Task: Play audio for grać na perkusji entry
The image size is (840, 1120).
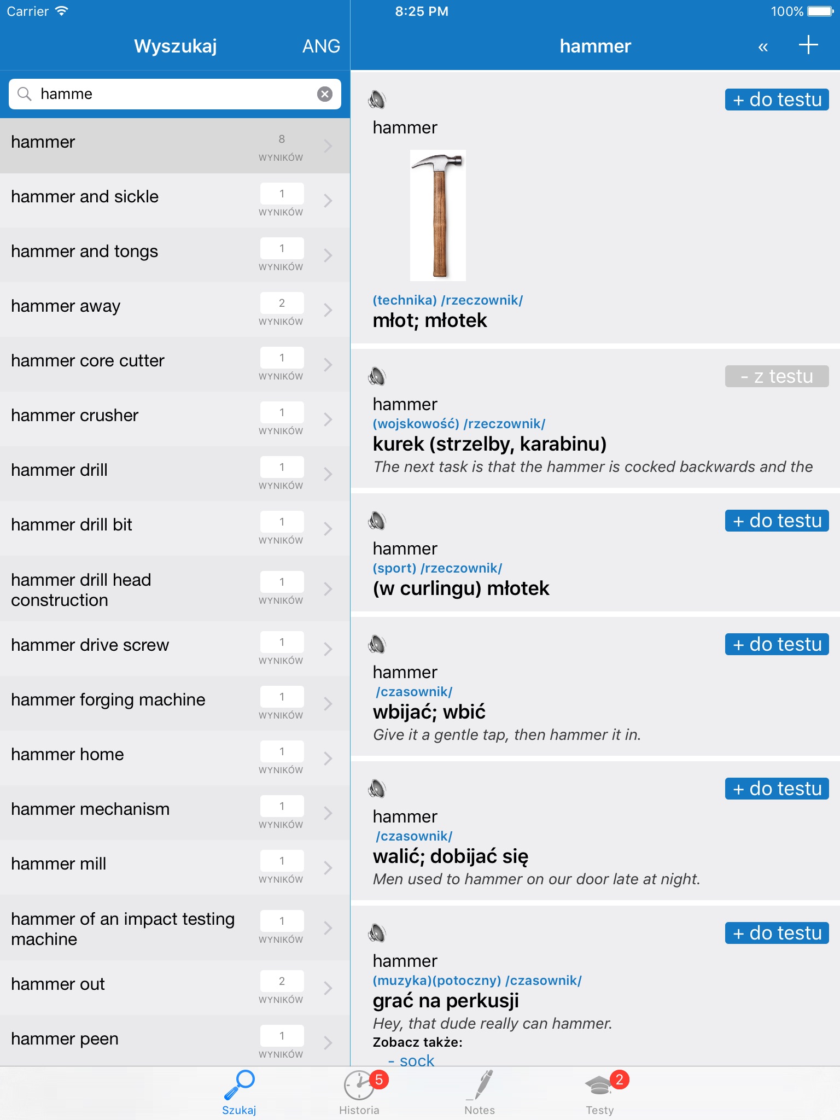Action: (377, 933)
